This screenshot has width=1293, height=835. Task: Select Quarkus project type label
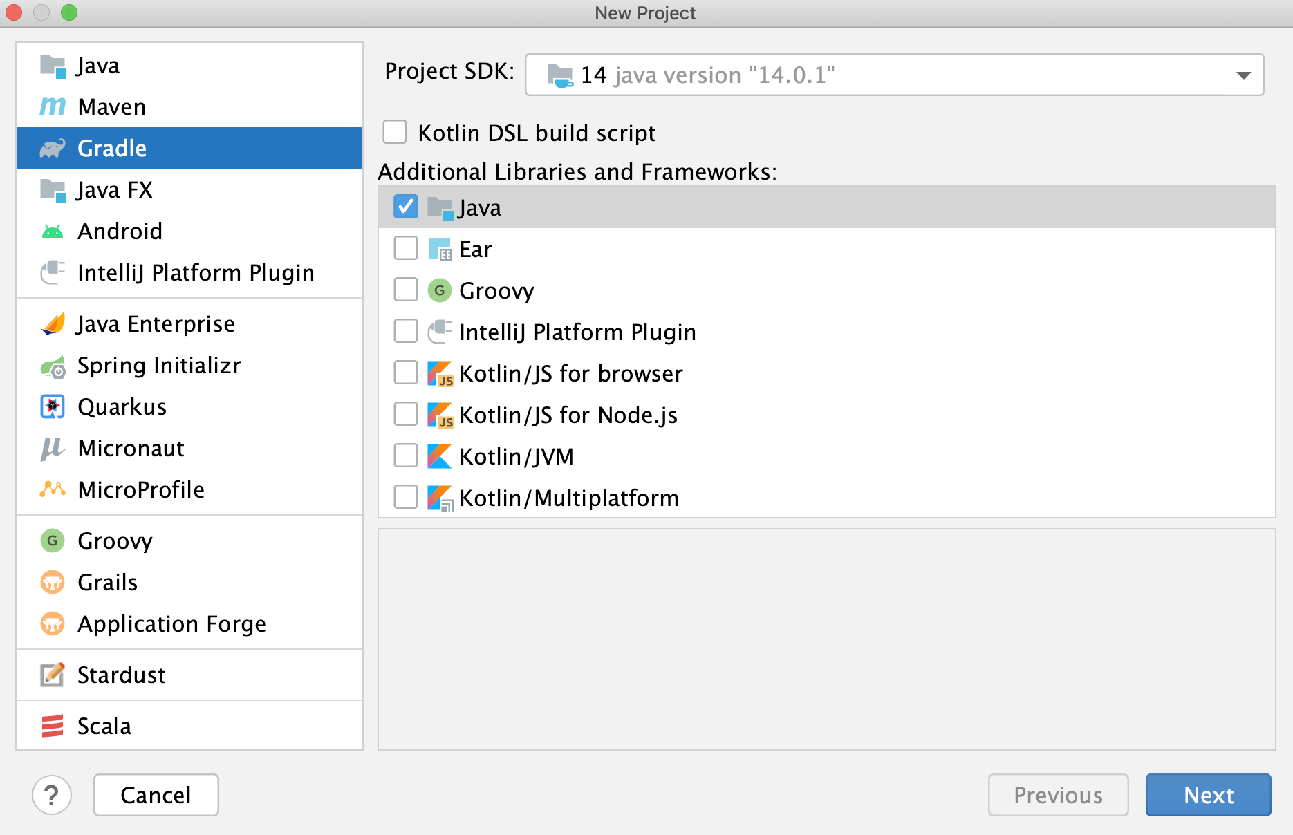point(122,406)
